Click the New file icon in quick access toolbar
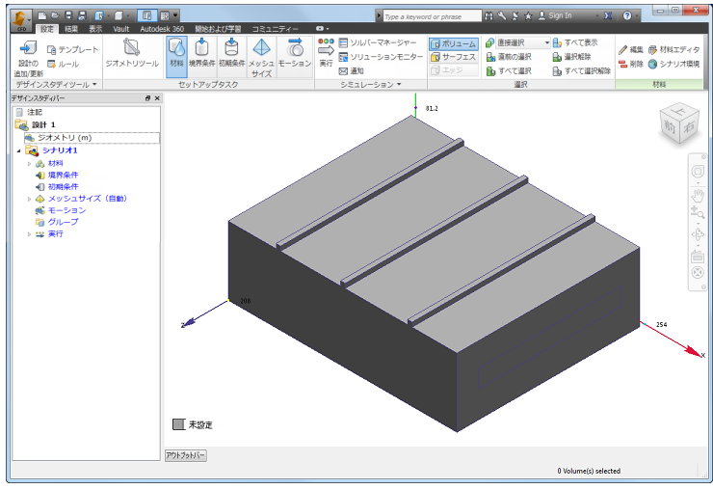 pyautogui.click(x=41, y=16)
